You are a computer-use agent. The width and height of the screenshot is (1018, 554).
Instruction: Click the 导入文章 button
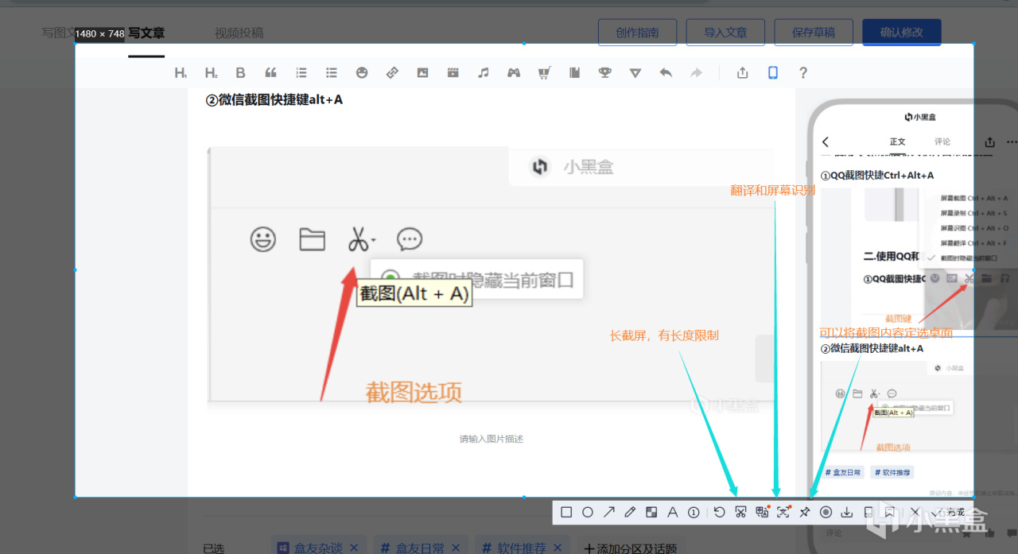click(725, 33)
